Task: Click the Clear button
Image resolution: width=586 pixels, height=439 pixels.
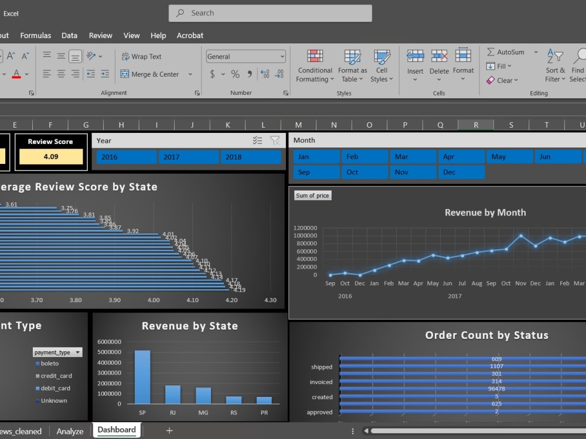Action: click(502, 80)
